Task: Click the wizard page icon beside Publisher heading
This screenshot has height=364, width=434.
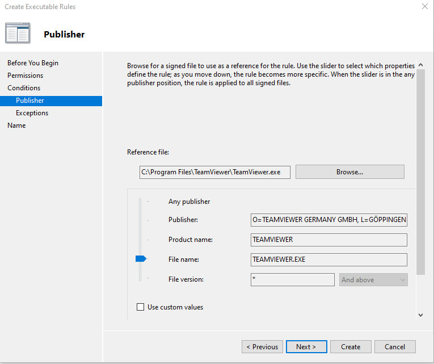Action: point(18,34)
